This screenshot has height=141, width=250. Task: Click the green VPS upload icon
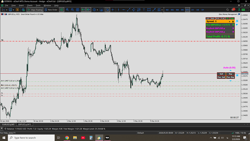tap(239, 10)
